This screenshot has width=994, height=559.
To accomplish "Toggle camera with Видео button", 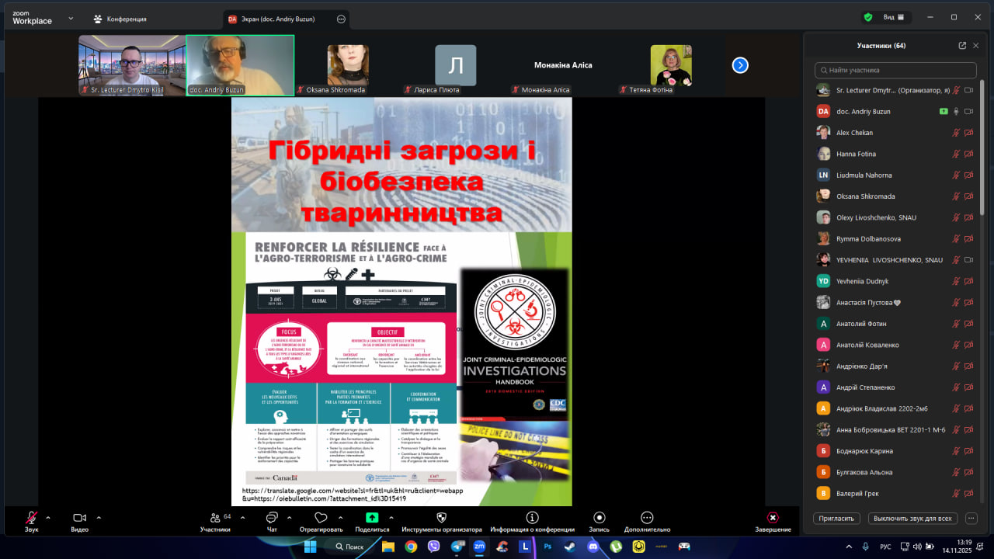I will [x=79, y=518].
